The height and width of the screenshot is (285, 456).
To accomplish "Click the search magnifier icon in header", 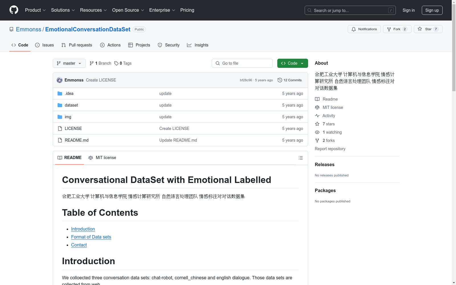I will (310, 10).
